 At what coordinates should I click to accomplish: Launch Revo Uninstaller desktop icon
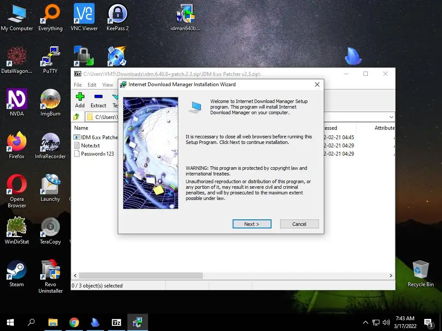[51, 276]
